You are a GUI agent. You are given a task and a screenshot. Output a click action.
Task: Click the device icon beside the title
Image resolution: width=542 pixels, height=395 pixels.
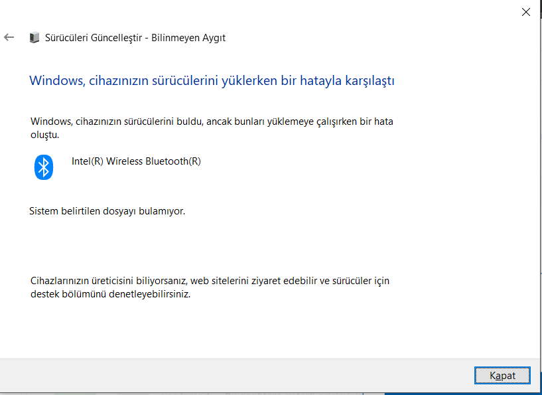click(x=34, y=37)
